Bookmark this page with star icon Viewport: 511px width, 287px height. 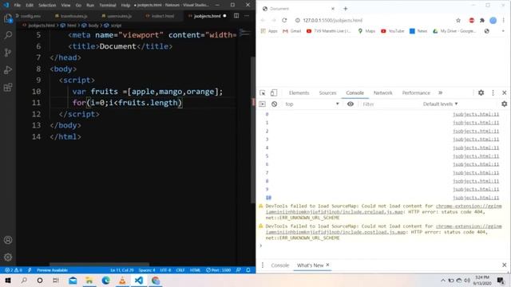pyautogui.click(x=458, y=20)
